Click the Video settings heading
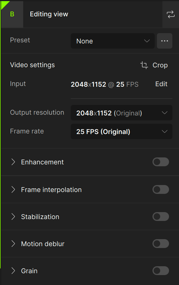The height and width of the screenshot is (285, 179). 32,65
